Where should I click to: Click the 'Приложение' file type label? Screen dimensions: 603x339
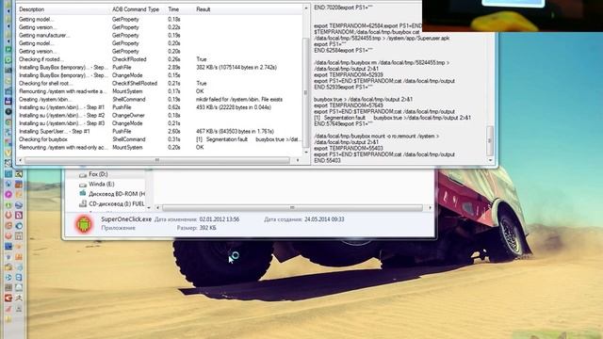118,228
